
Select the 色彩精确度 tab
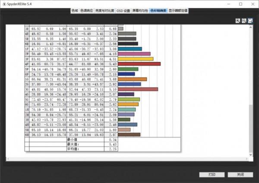[x=158, y=10]
